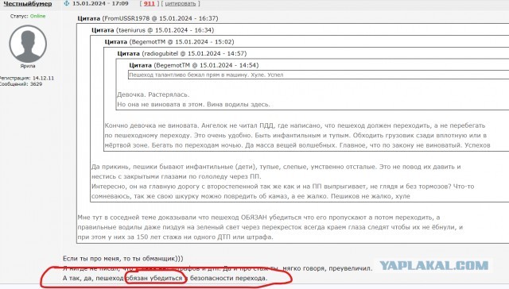Screen dimensions: 509x289
Task: Click the message count 3629
Action: 36,84
